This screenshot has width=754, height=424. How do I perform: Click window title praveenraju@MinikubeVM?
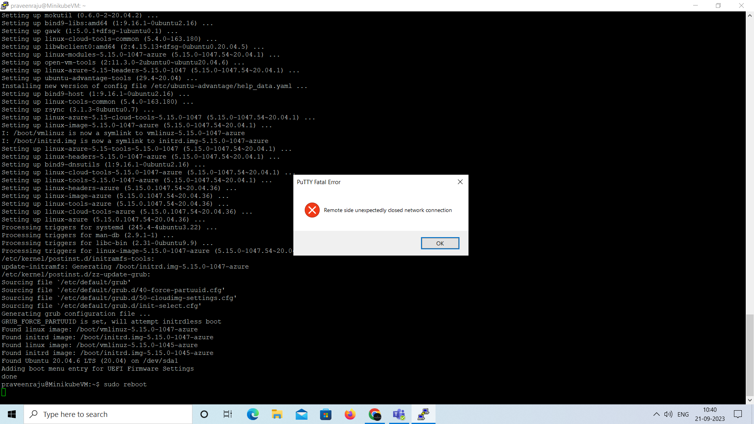coord(48,5)
